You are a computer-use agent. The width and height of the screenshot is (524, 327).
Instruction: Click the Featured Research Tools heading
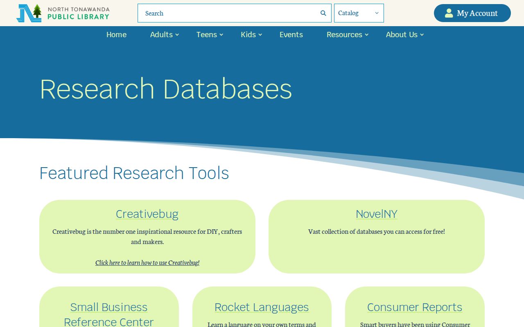point(134,173)
